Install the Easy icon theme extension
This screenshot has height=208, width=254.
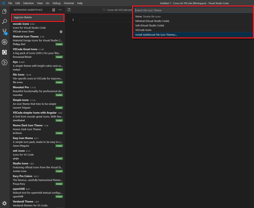point(59,146)
